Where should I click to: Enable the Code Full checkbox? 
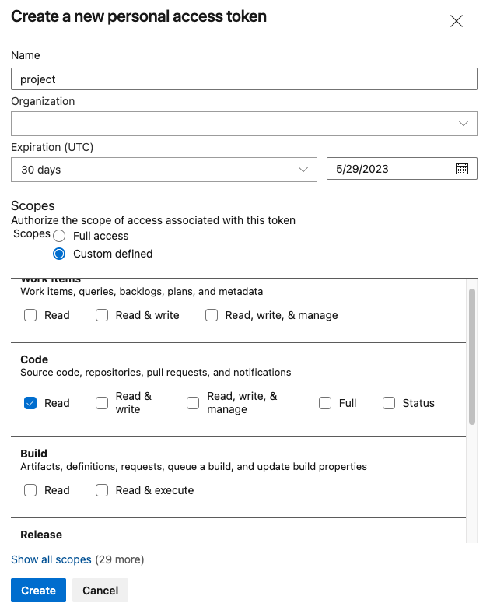pos(325,403)
